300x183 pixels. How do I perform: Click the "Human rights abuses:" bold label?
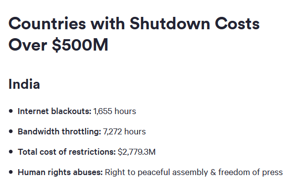(60, 172)
